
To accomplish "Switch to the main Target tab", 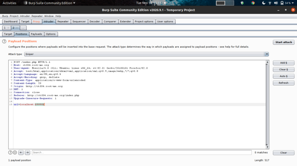I will [25, 21].
